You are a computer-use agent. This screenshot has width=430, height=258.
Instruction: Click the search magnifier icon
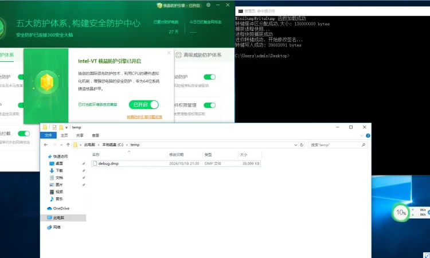click(x=363, y=144)
